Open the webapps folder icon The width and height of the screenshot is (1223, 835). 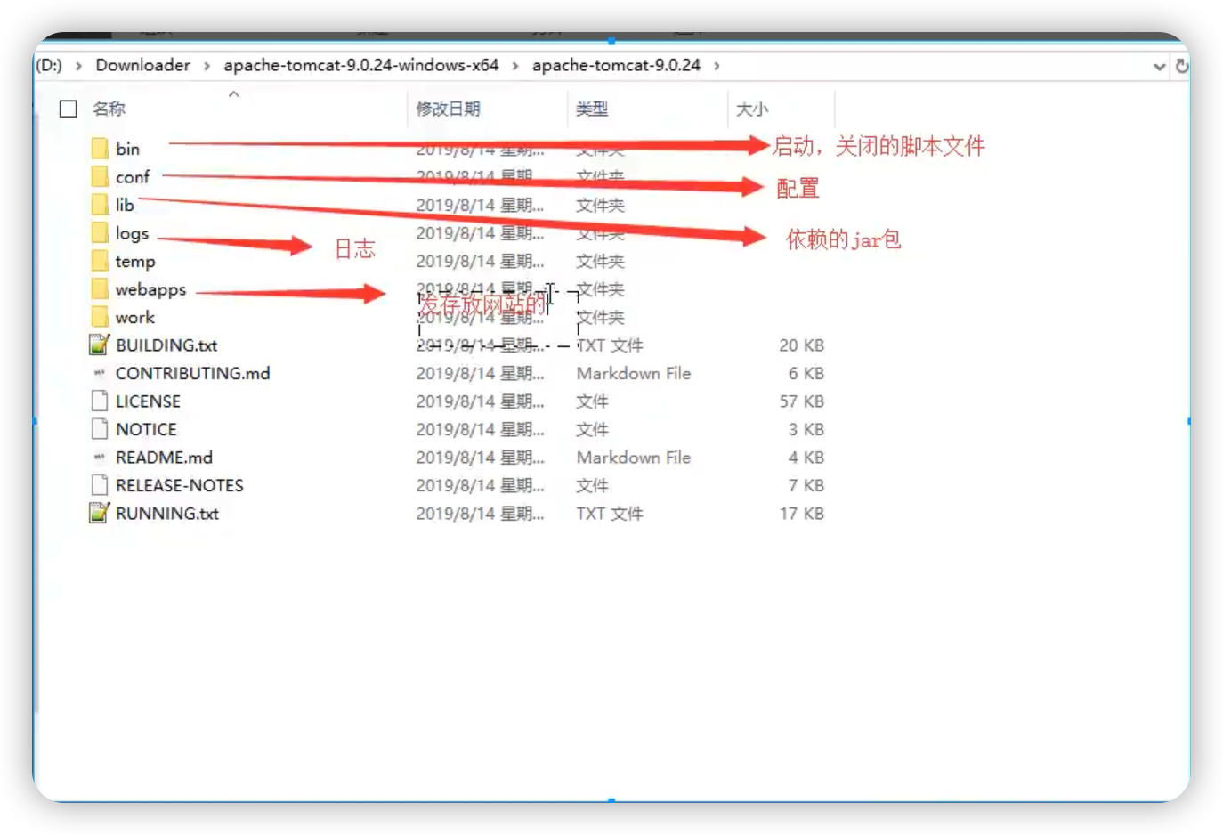click(x=100, y=289)
